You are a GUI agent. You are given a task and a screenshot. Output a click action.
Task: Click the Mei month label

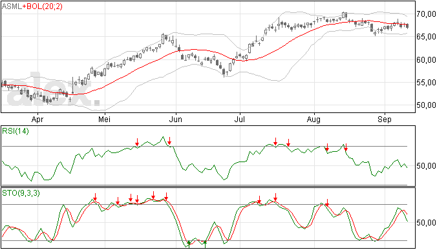pos(104,120)
